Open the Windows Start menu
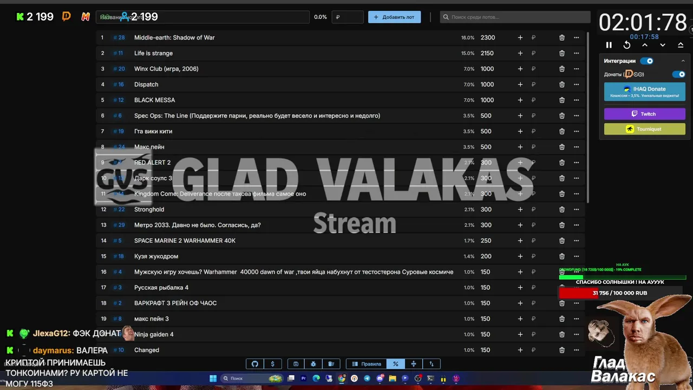693x390 pixels. [213, 379]
